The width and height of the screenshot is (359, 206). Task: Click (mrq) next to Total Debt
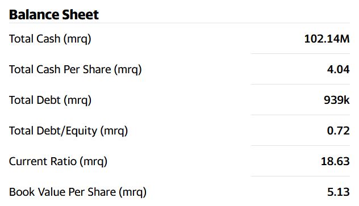pos(77,100)
